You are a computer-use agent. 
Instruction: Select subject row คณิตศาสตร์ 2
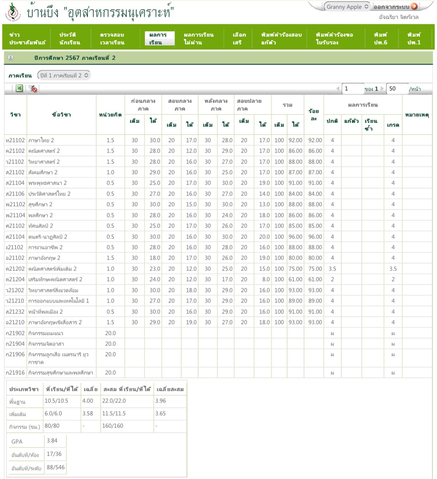pyautogui.click(x=218, y=151)
